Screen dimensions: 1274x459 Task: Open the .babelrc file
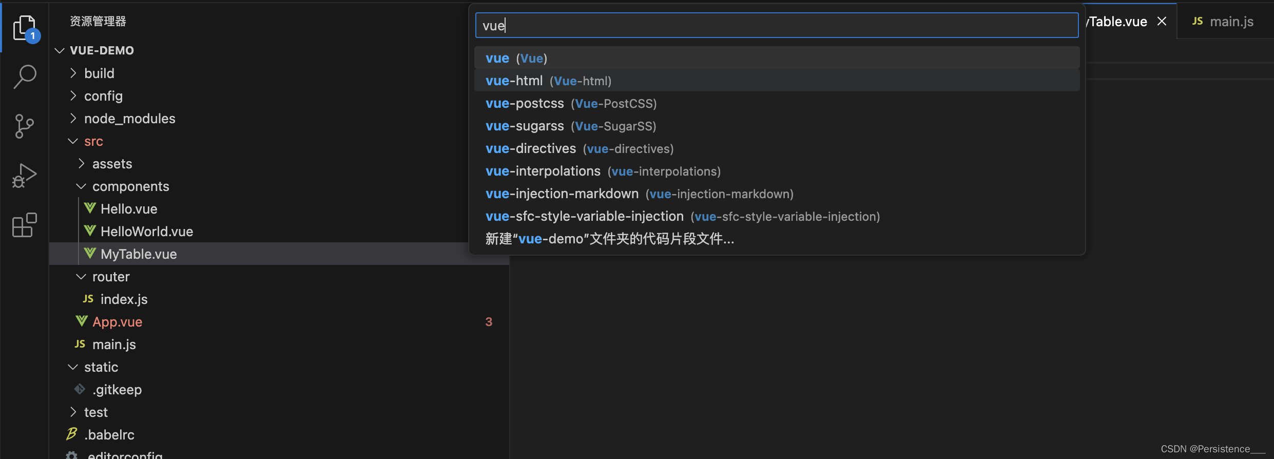click(x=109, y=435)
